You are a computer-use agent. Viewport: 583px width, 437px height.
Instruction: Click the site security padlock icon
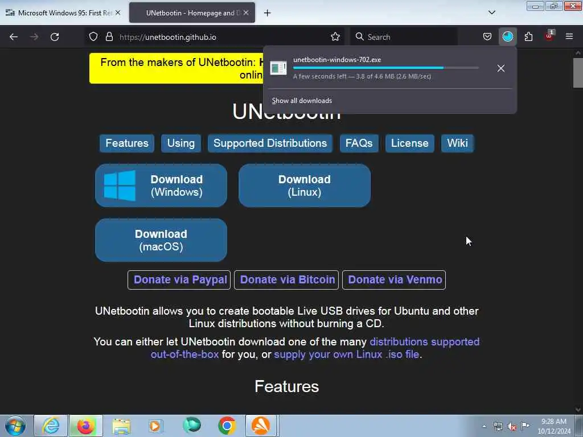(109, 37)
